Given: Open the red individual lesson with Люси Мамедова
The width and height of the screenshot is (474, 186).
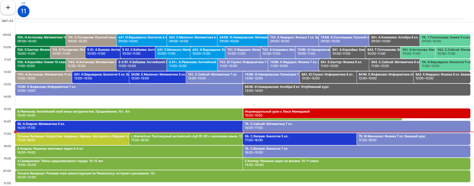Looking at the screenshot, I should point(356,113).
